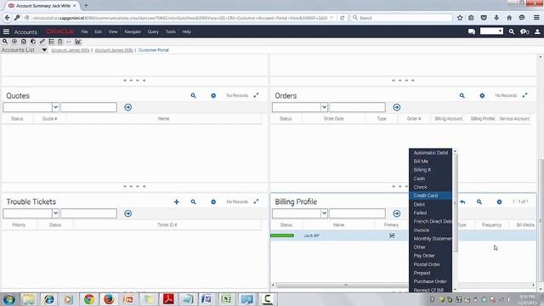Open the hamburger navigation menu

point(6,31)
